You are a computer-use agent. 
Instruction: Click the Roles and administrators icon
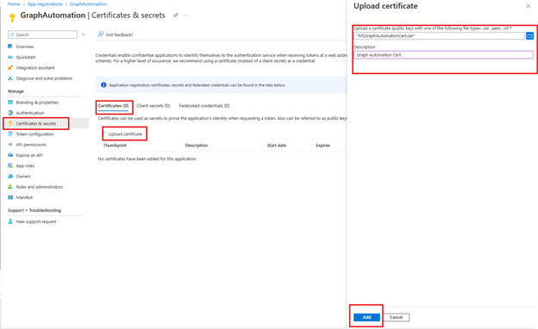(x=10, y=187)
